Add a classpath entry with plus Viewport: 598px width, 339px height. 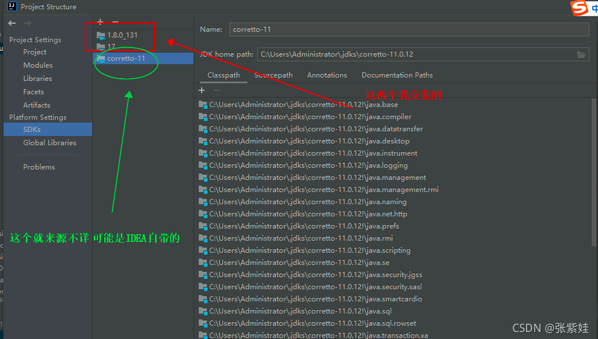pyautogui.click(x=202, y=90)
